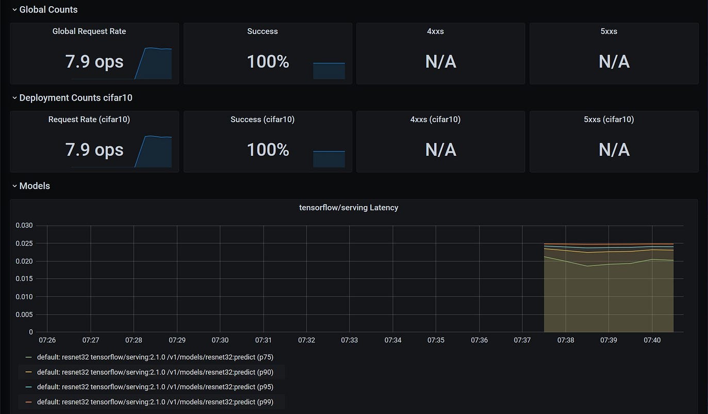
Task: Click the Success (cifar10) sparkline
Action: pos(329,159)
